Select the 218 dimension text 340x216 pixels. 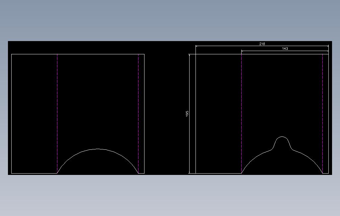[x=262, y=44]
